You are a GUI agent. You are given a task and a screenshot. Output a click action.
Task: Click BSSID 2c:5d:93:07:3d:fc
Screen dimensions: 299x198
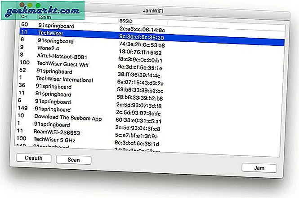coord(138,113)
